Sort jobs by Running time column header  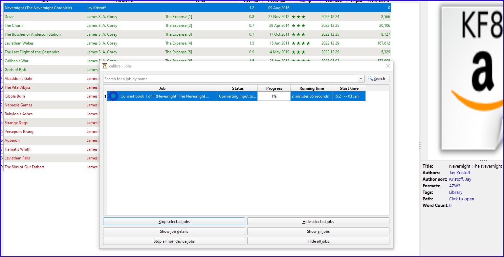[312, 88]
